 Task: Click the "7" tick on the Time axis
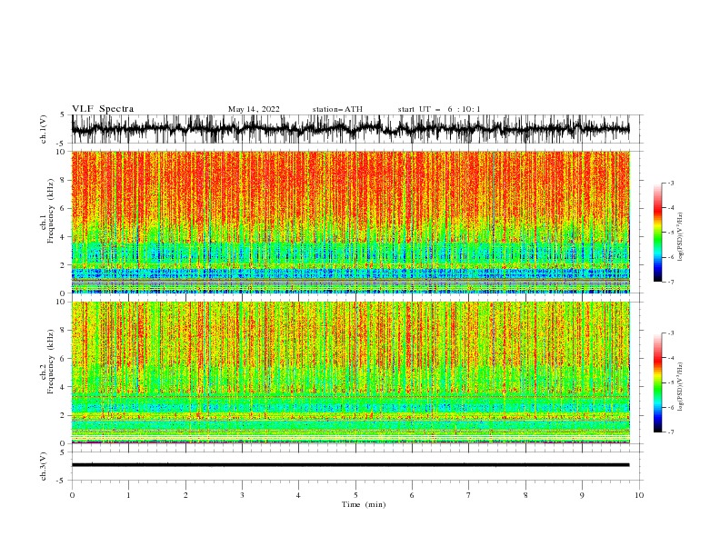pyautogui.click(x=469, y=495)
